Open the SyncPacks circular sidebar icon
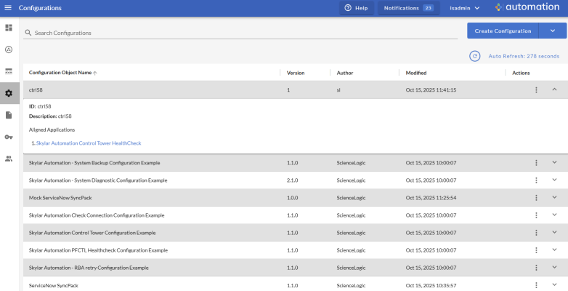This screenshot has height=291, width=568. 9,49
